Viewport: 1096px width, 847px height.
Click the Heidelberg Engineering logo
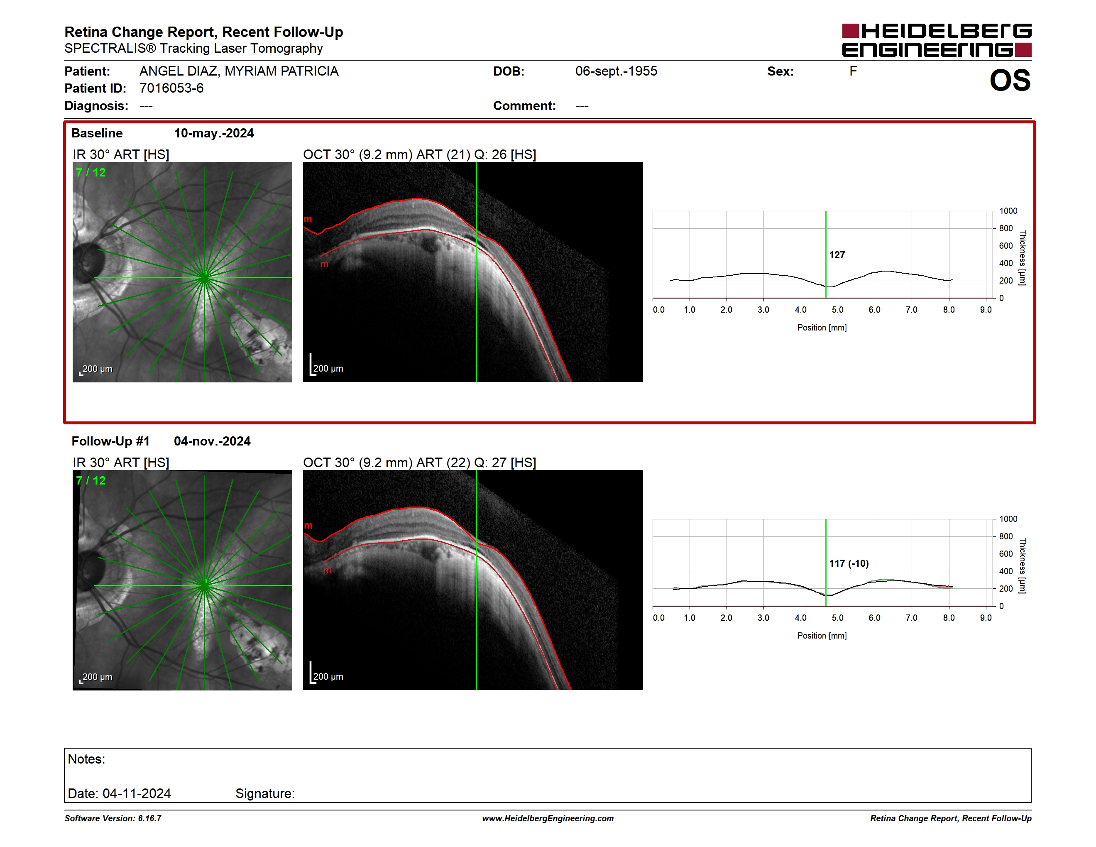pos(937,40)
